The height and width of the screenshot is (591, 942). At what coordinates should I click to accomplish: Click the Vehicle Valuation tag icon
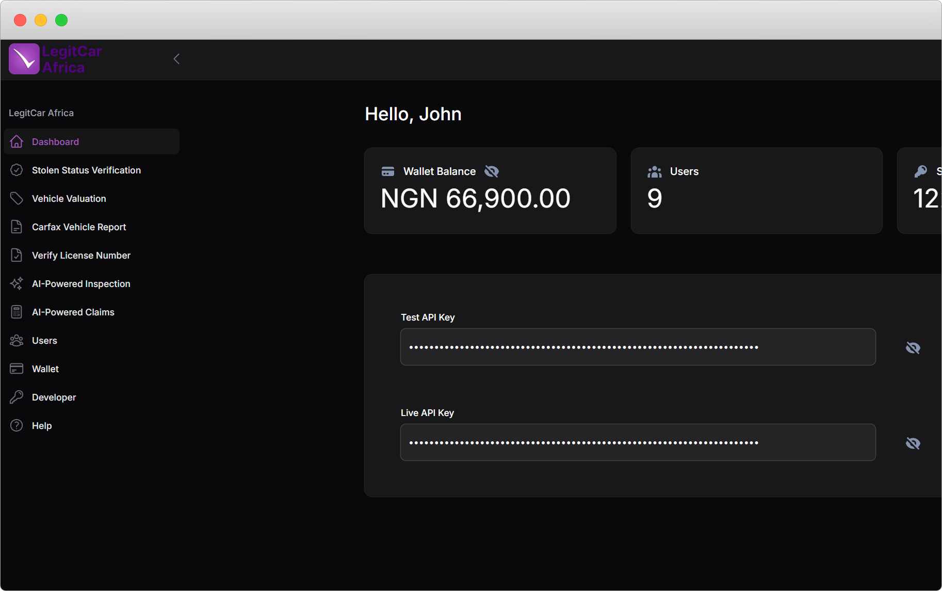pos(17,199)
